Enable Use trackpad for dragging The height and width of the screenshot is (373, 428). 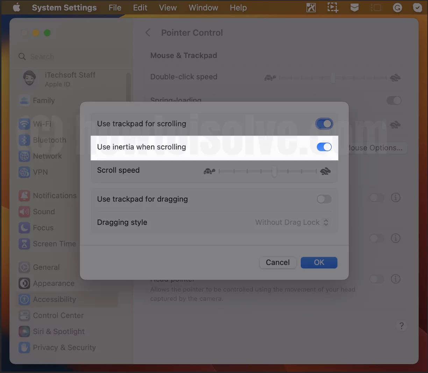coord(324,199)
